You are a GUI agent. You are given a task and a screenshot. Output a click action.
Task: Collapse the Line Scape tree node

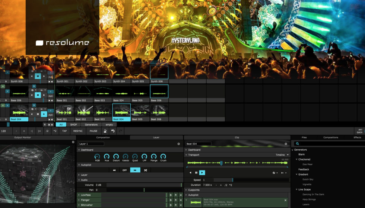[296, 189]
